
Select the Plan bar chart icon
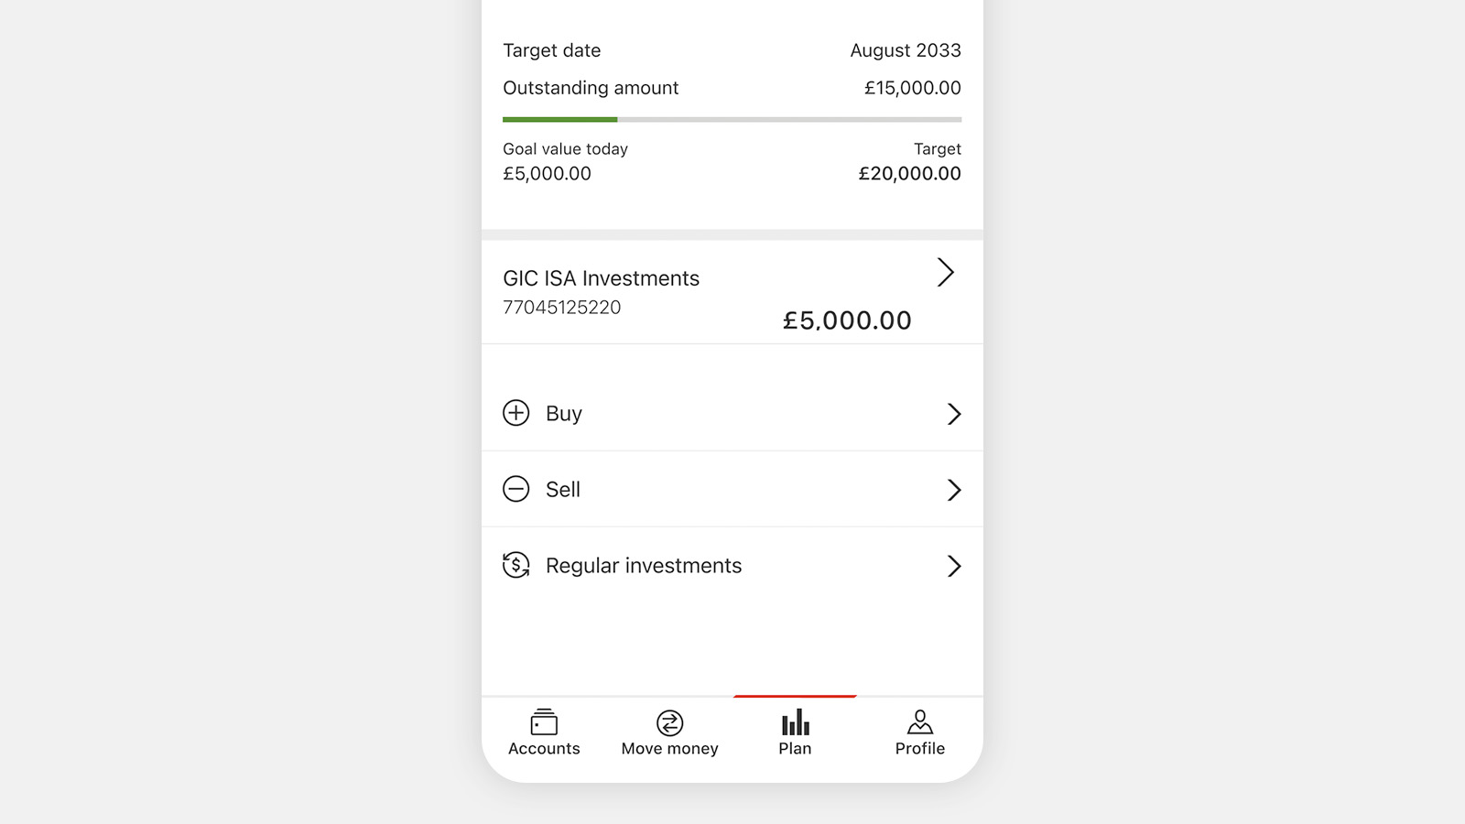pos(795,722)
